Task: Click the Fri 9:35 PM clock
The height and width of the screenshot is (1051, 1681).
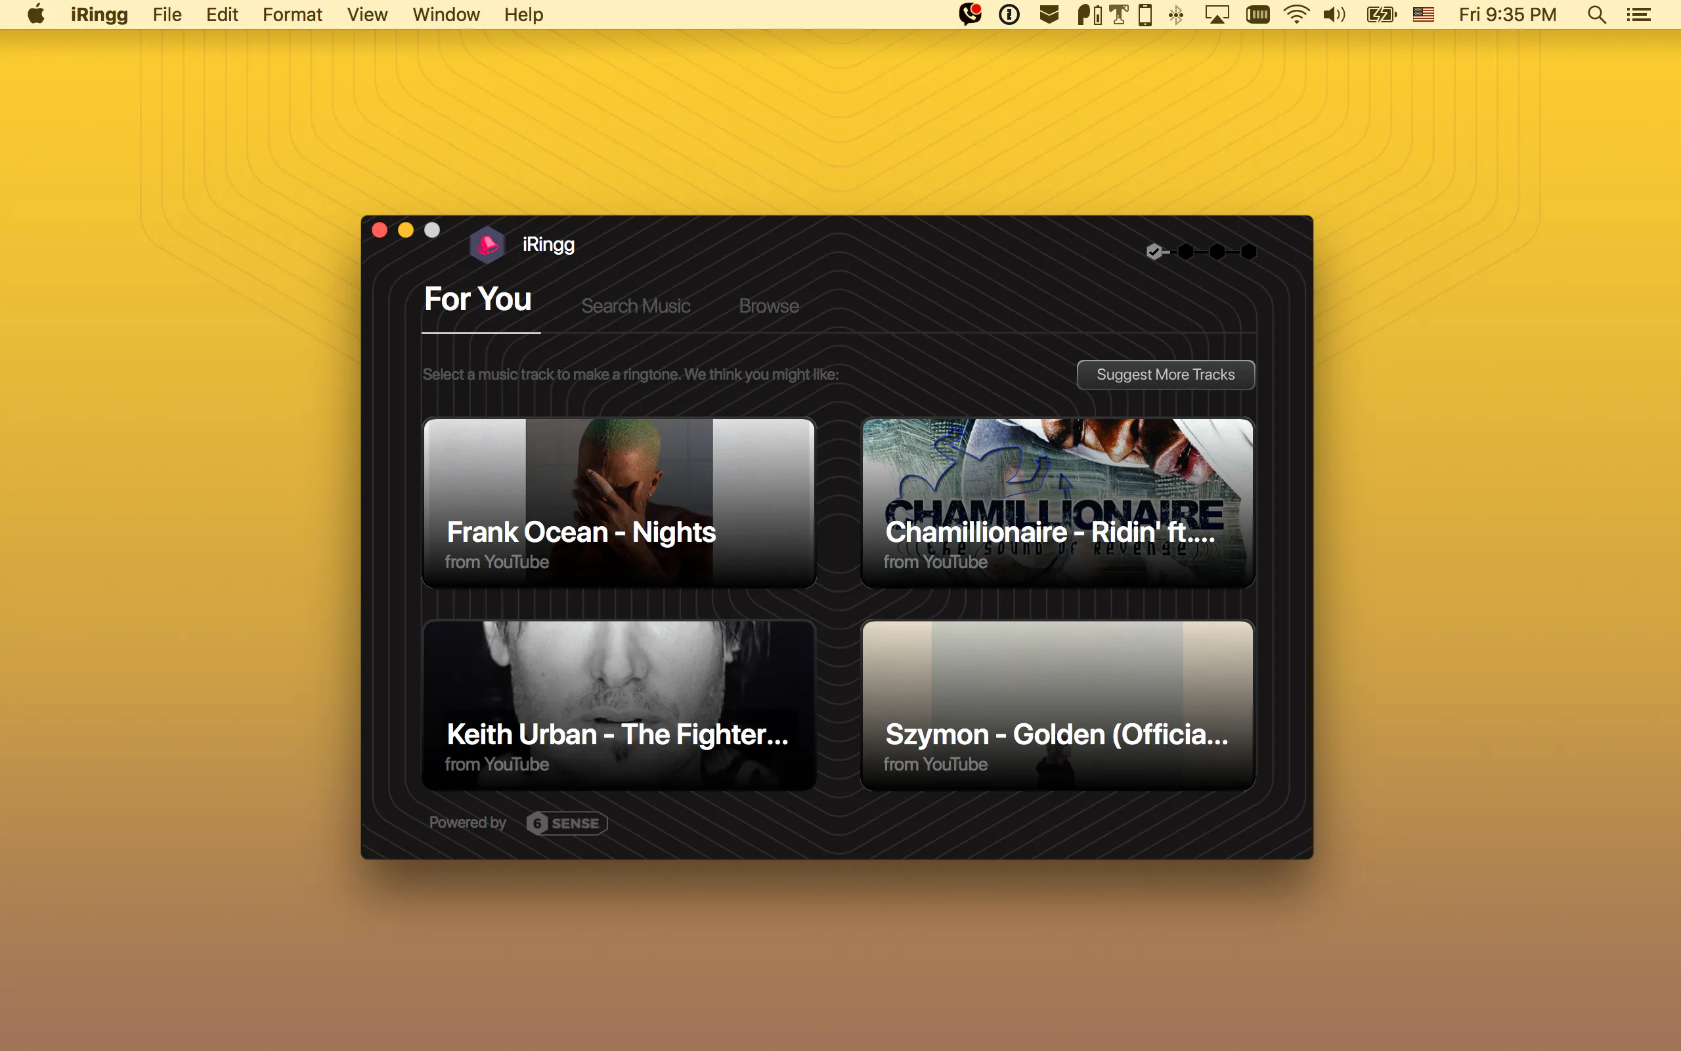Action: 1508,14
